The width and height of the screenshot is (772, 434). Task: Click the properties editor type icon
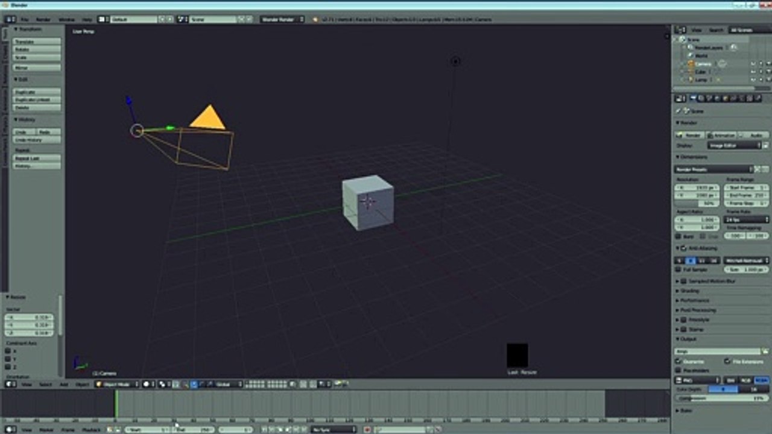tap(680, 98)
